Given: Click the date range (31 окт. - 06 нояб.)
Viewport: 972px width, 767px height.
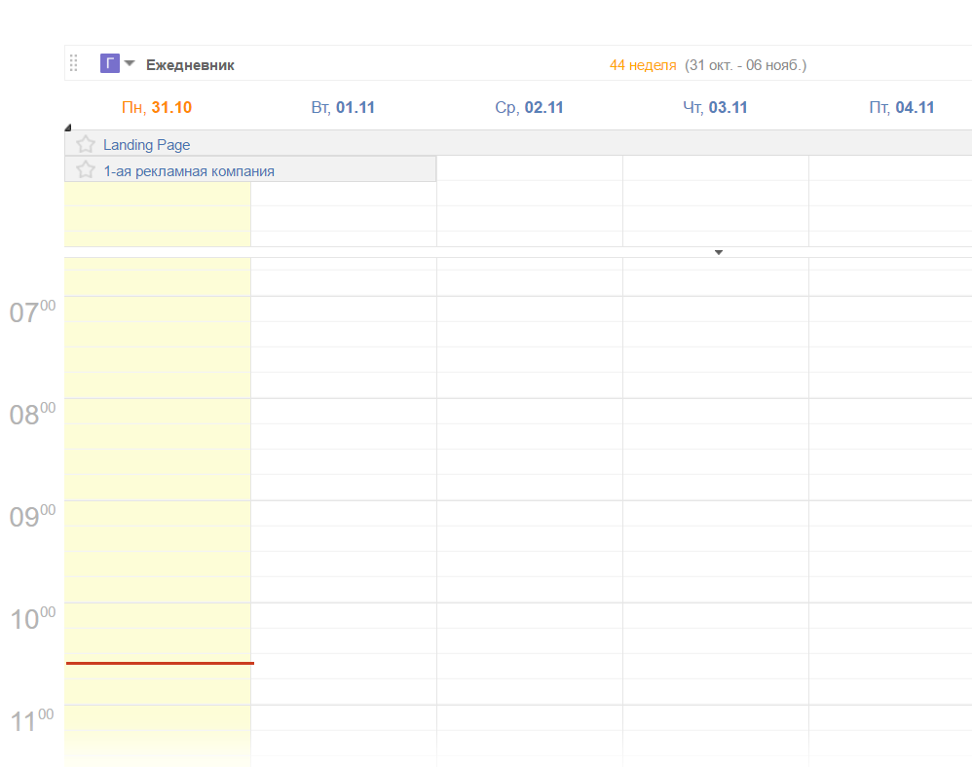Looking at the screenshot, I should click(x=746, y=65).
